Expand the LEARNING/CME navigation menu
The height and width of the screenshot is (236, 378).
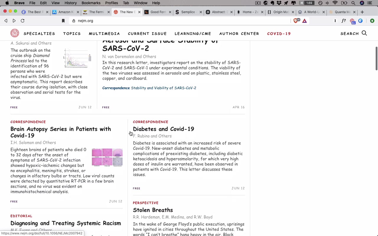193,34
